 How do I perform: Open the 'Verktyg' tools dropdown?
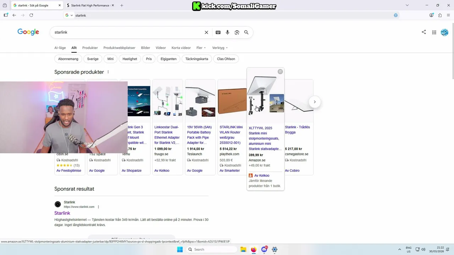pos(220,48)
